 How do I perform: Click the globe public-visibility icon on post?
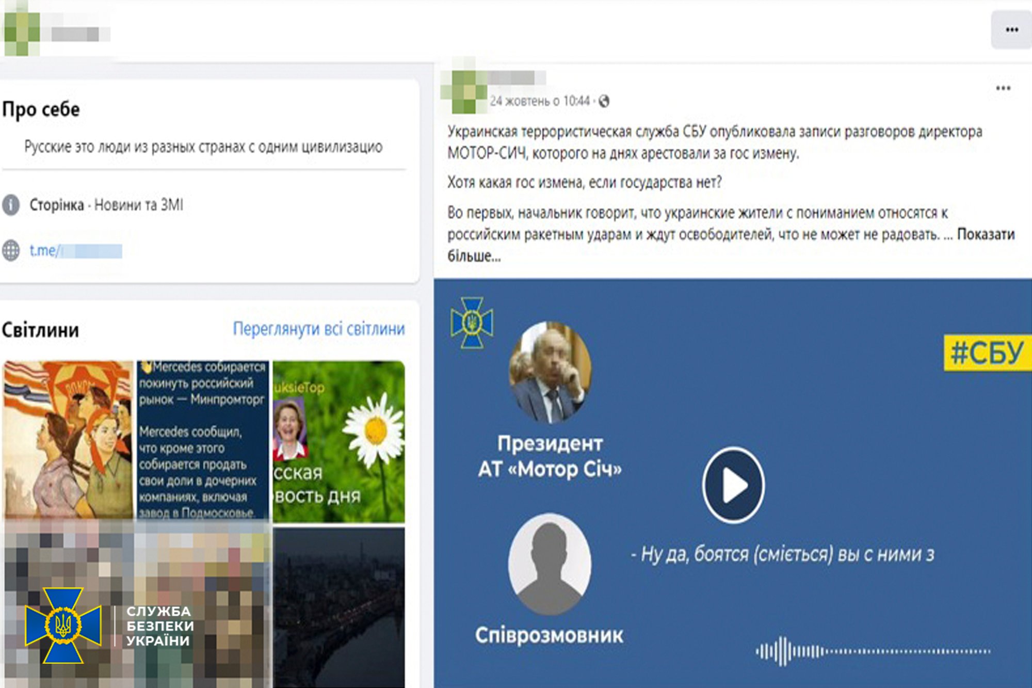tap(604, 101)
